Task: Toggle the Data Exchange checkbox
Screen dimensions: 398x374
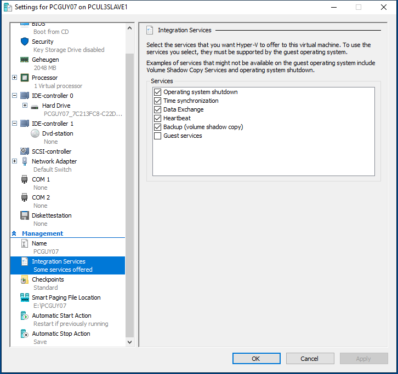Action: click(158, 110)
